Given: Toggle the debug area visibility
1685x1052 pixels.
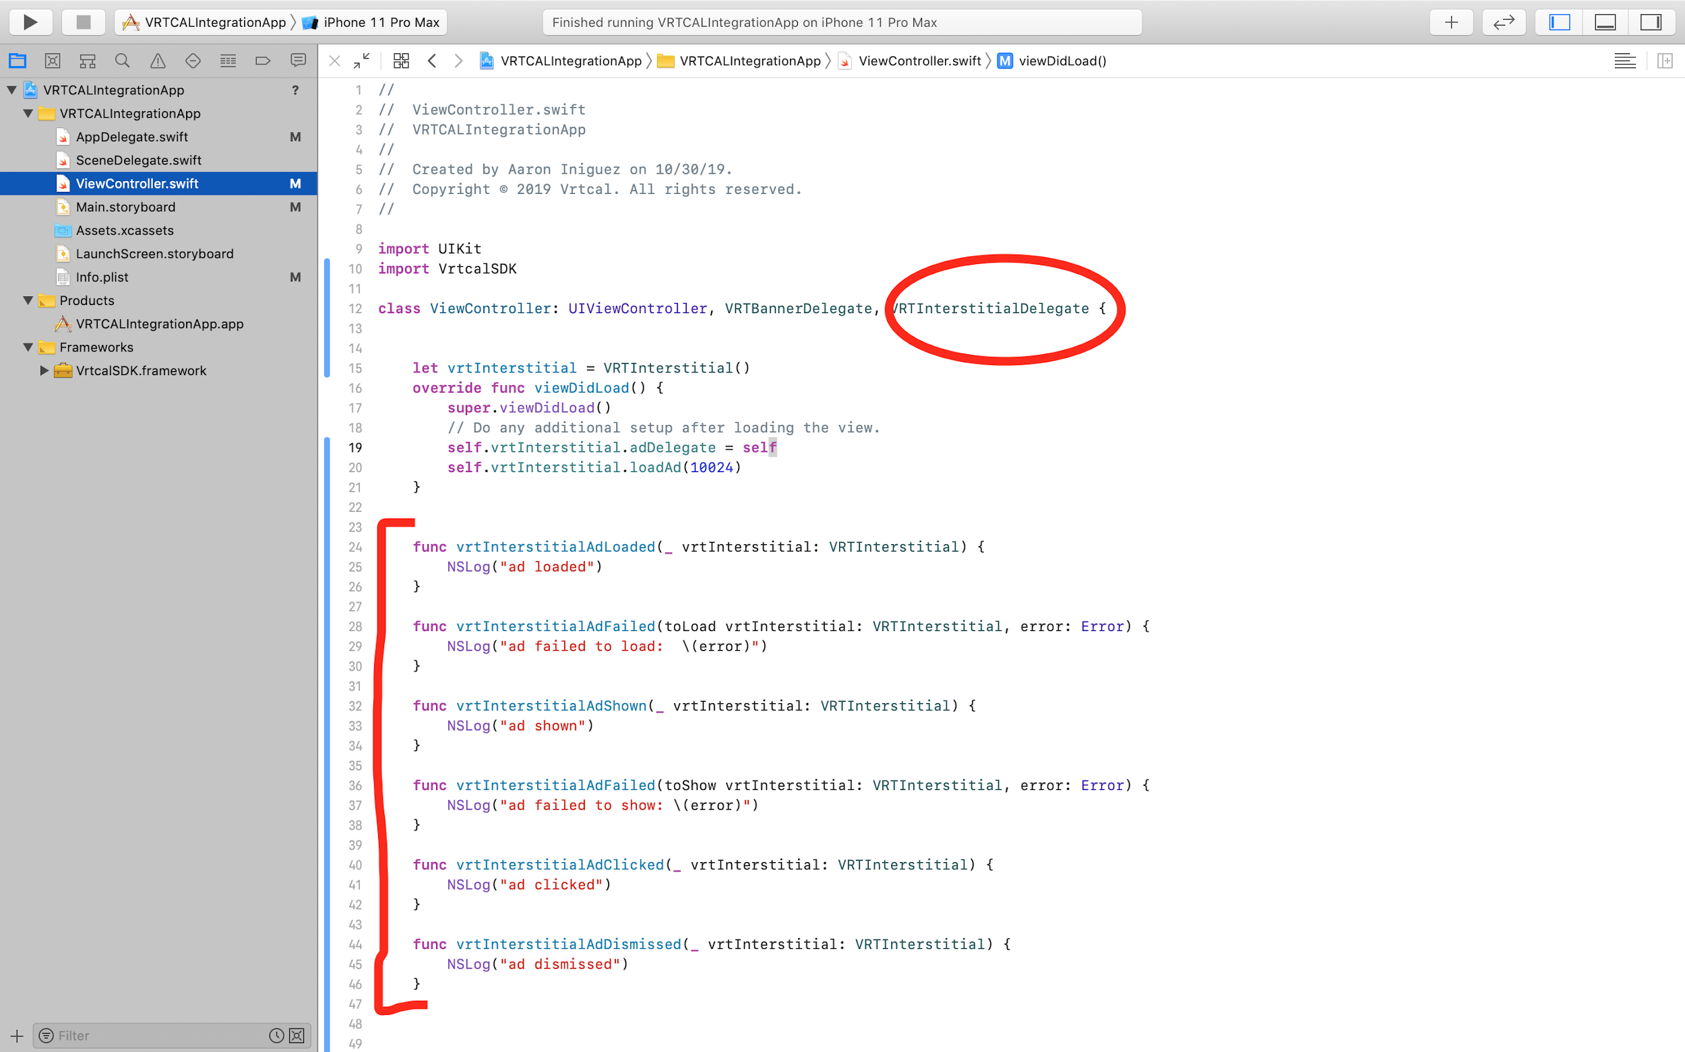Looking at the screenshot, I should (x=1605, y=22).
